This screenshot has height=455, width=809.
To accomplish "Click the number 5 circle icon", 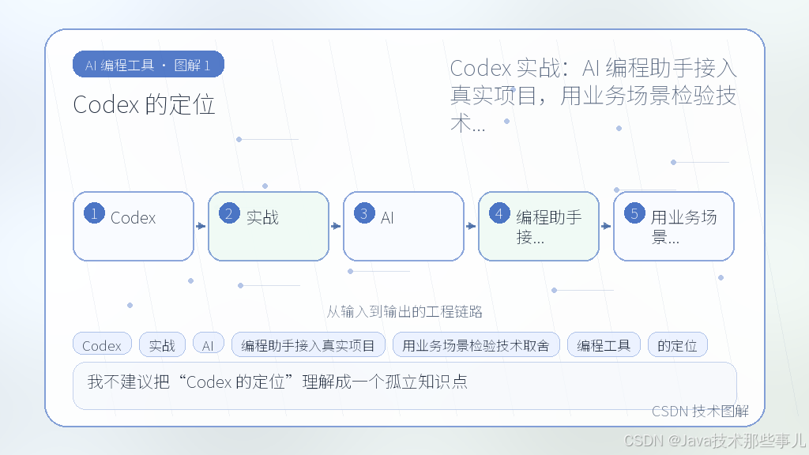I will (634, 213).
